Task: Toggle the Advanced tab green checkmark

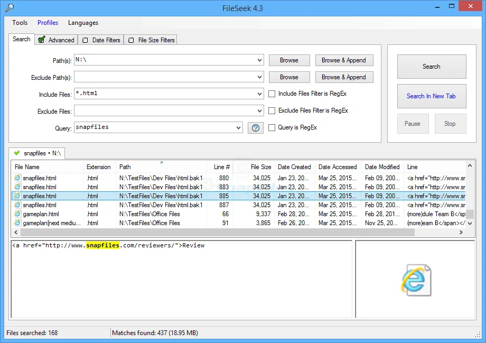Action: coord(42,40)
